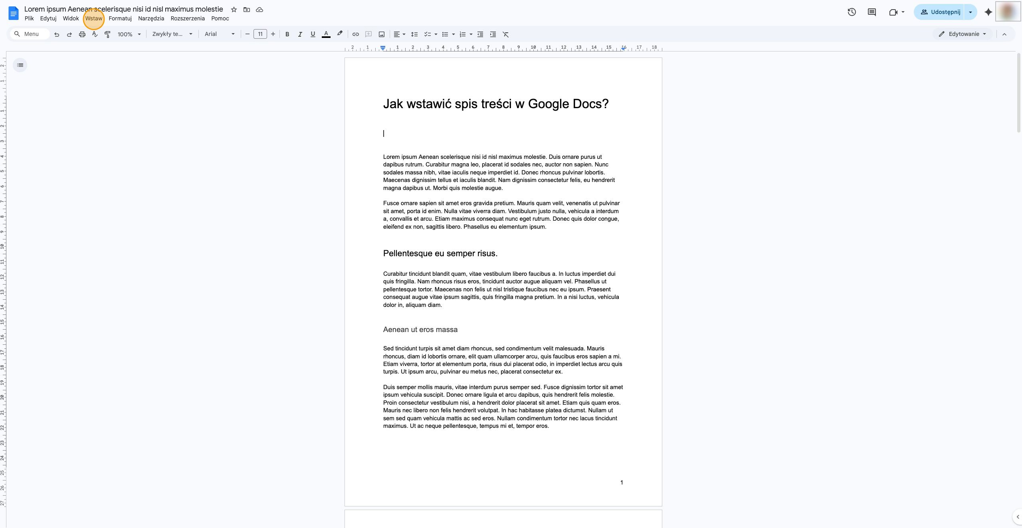1022x528 pixels.
Task: Insert image toolbar icon
Action: [382, 34]
